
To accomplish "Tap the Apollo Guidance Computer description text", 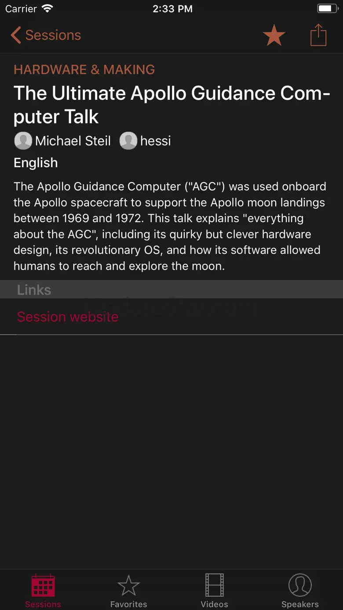I will click(x=170, y=226).
